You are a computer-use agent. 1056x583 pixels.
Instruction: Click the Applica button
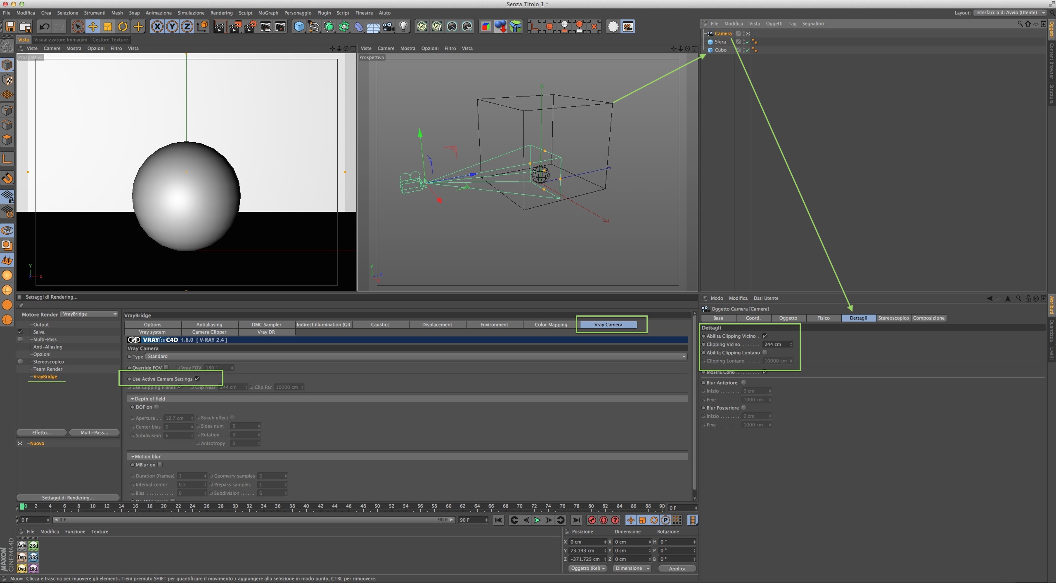pyautogui.click(x=677, y=569)
